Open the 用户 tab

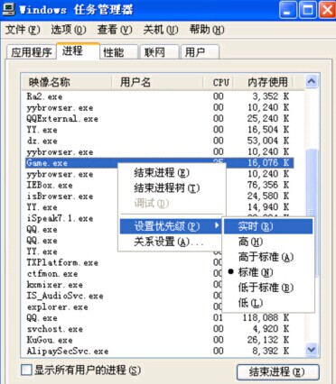coord(200,52)
